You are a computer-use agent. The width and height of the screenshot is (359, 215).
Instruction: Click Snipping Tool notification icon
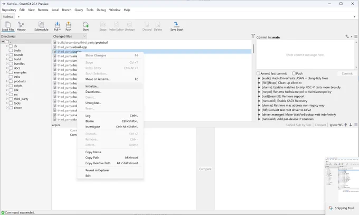click(331, 208)
